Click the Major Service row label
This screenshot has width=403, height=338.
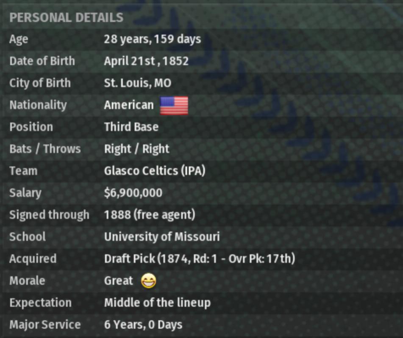point(45,325)
